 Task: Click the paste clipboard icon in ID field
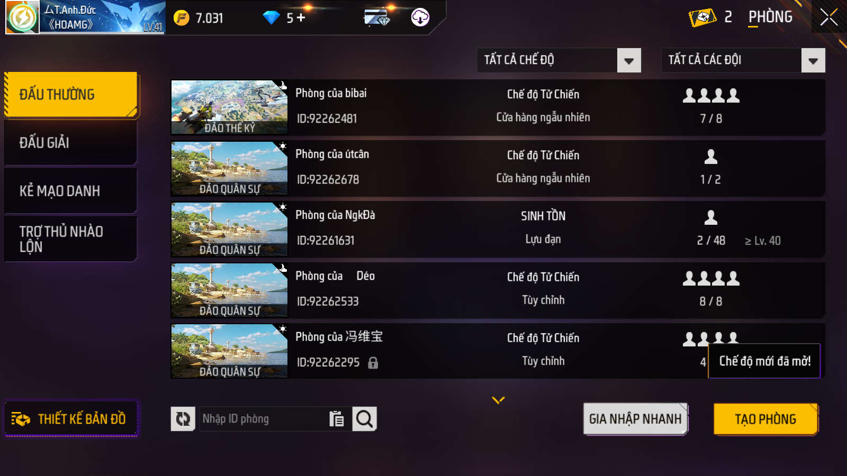[337, 419]
